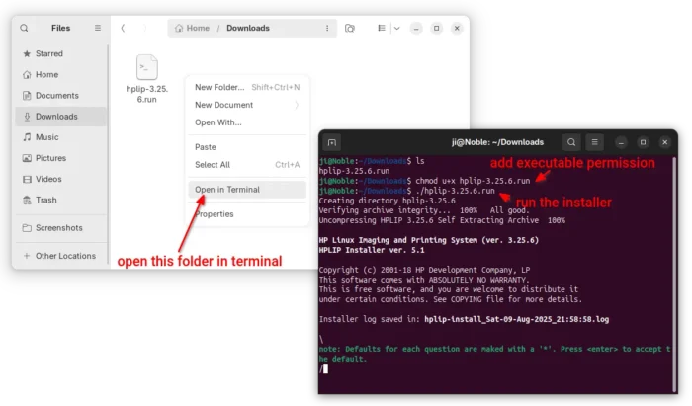This screenshot has height=406, width=692.
Task: Open the Trash sidebar item
Action: click(46, 200)
